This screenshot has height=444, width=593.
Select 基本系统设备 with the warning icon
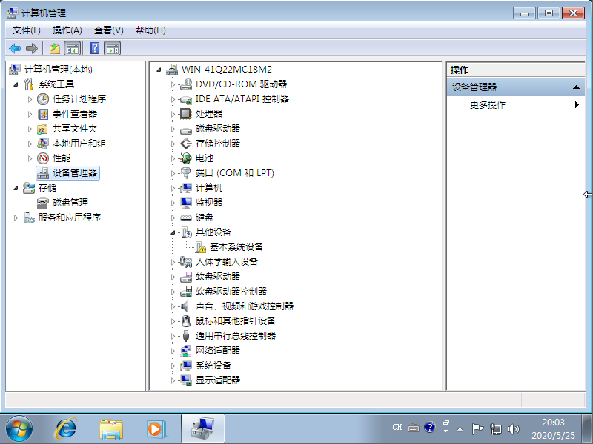coord(236,246)
